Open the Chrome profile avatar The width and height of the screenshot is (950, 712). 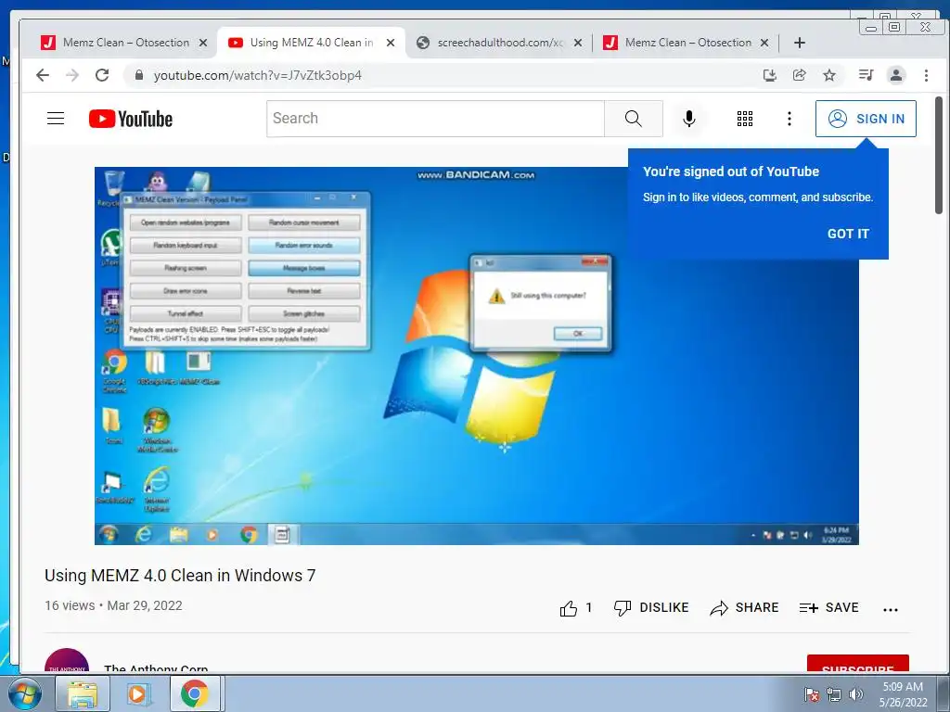[x=896, y=75]
